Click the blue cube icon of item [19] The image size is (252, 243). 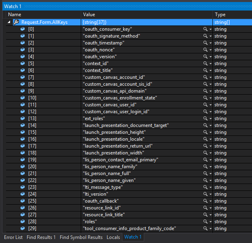(23, 159)
